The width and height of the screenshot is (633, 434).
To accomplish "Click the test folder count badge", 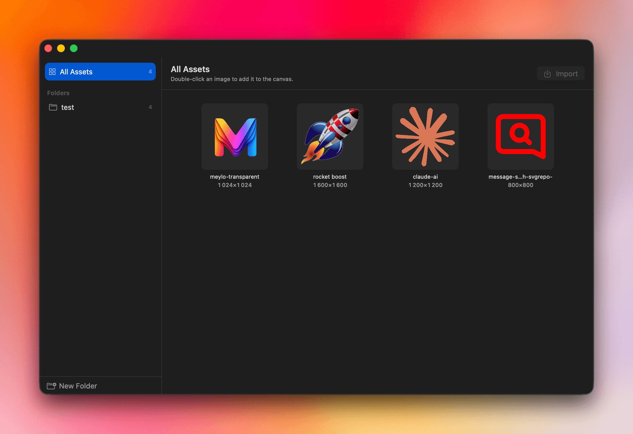I will click(150, 107).
